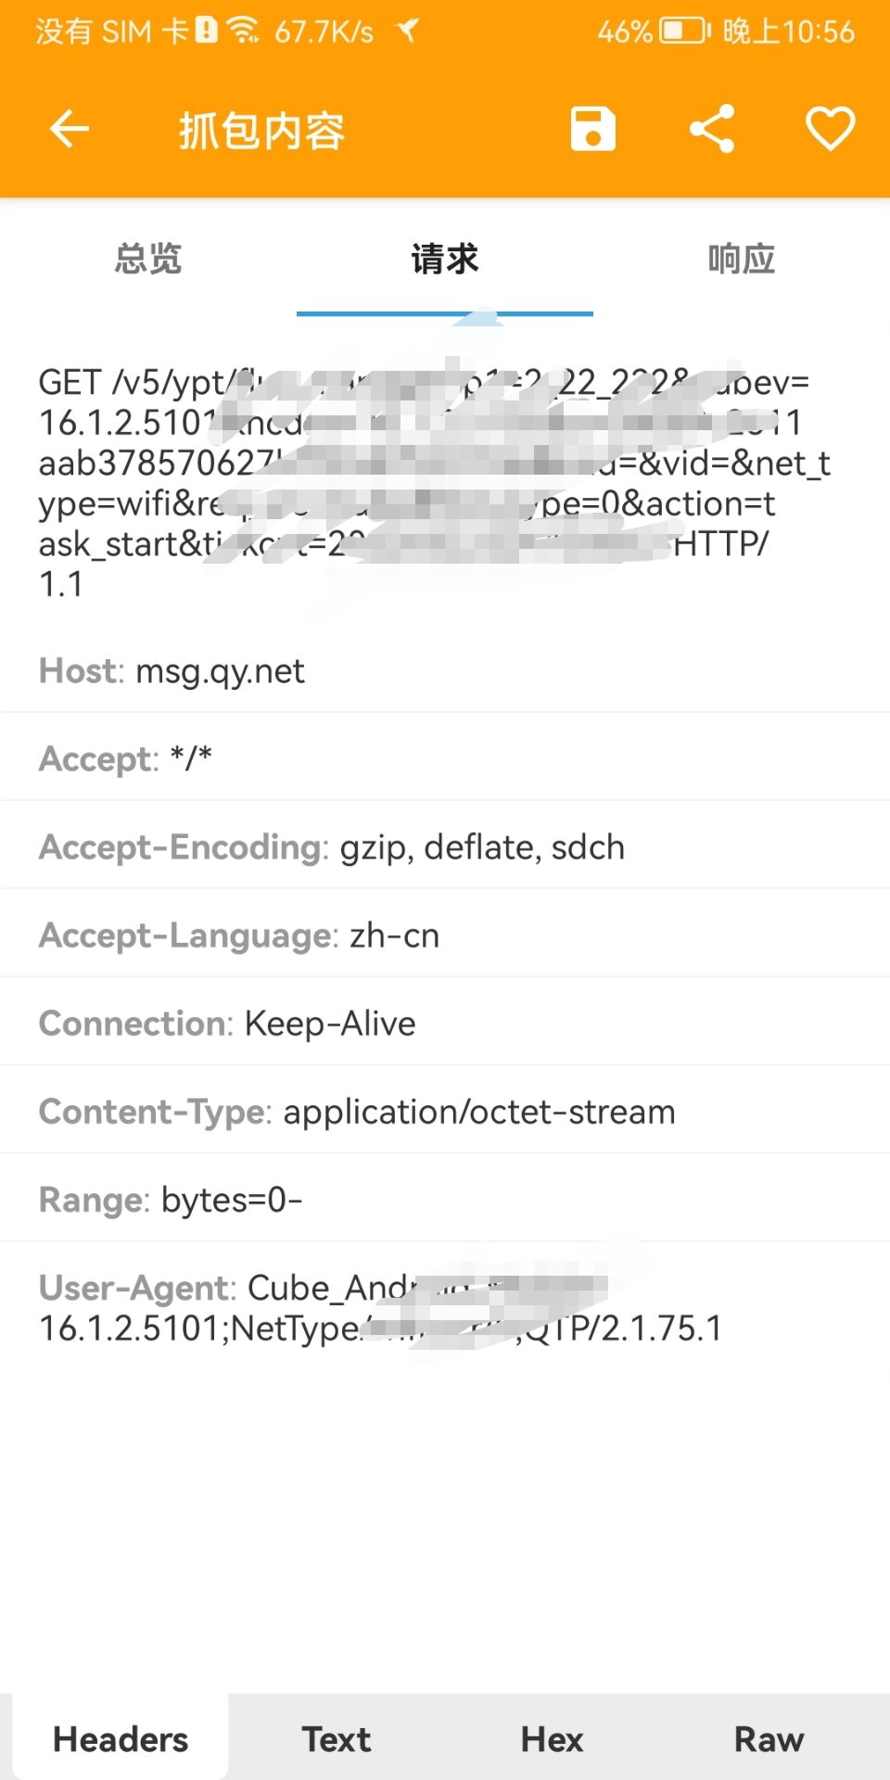Select the Text view at bottom

pos(335,1739)
